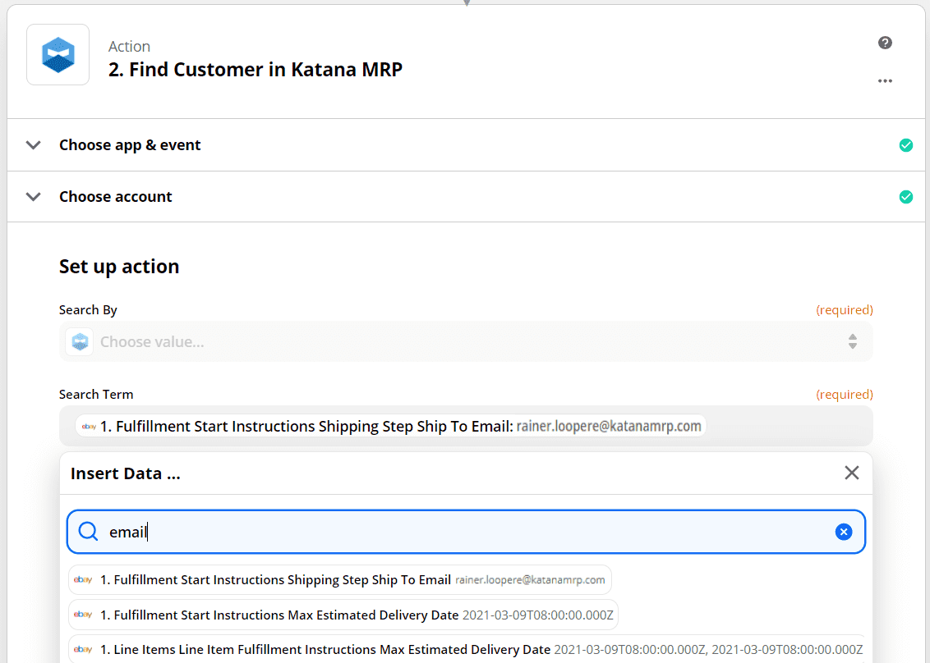Click green checkmark for Choose account
This screenshot has height=663, width=930.
(905, 197)
